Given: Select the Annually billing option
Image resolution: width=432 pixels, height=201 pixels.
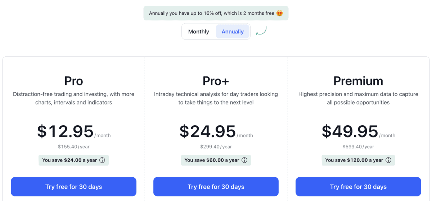Looking at the screenshot, I should (x=233, y=32).
